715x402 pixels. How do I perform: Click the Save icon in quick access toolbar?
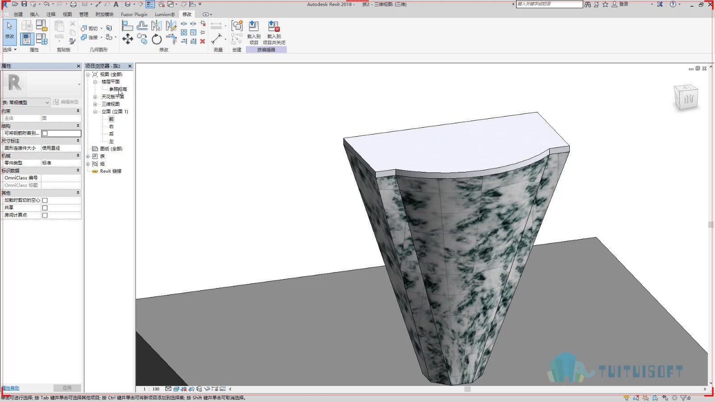tap(24, 4)
